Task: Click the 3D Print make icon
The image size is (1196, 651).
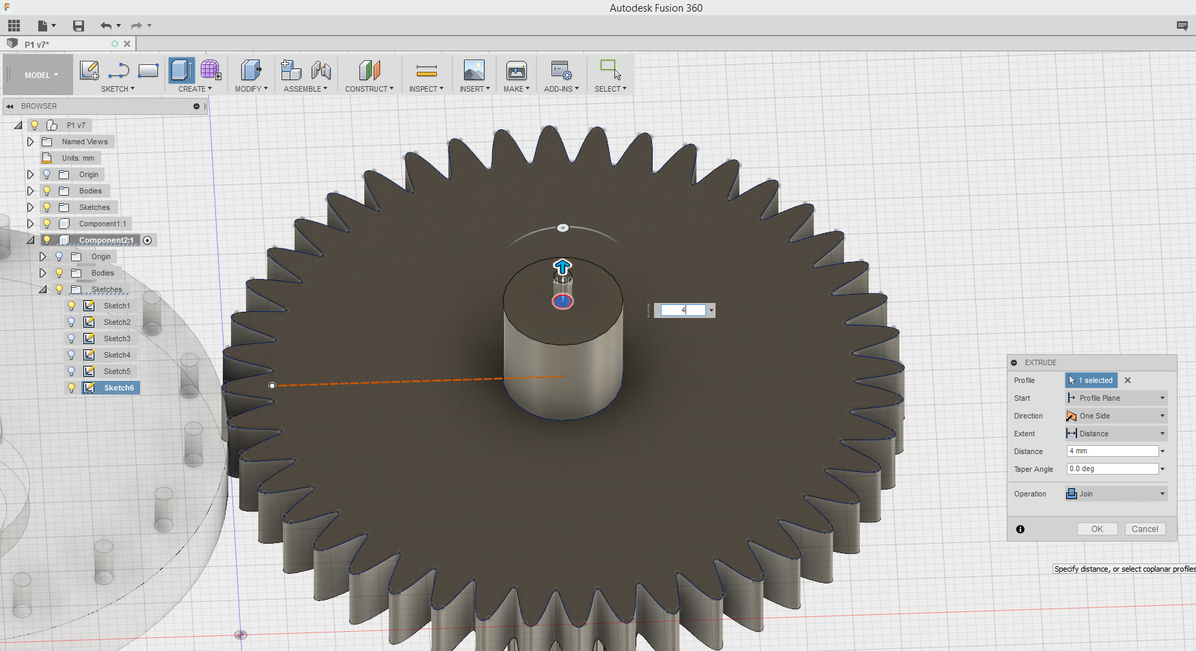Action: tap(517, 70)
